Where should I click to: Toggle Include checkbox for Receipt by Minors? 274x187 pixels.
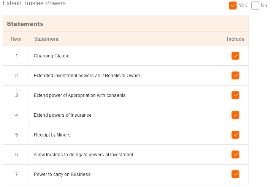tap(235, 135)
